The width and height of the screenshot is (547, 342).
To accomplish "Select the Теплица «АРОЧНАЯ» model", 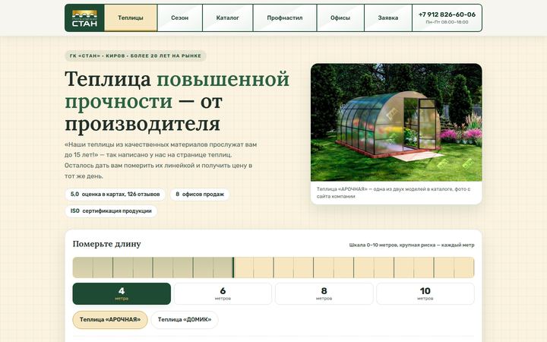I will tap(110, 320).
